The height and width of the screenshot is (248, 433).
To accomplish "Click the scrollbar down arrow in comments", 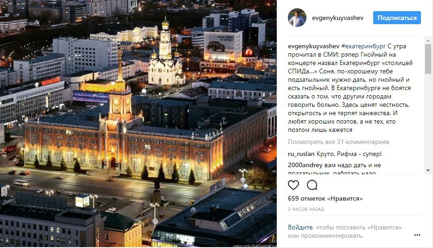I will pos(428,170).
